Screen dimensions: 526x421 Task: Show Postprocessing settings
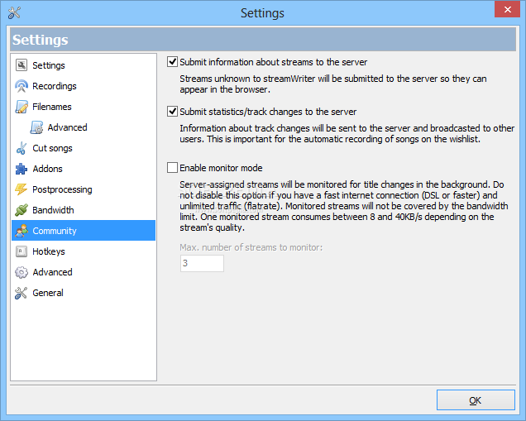62,189
